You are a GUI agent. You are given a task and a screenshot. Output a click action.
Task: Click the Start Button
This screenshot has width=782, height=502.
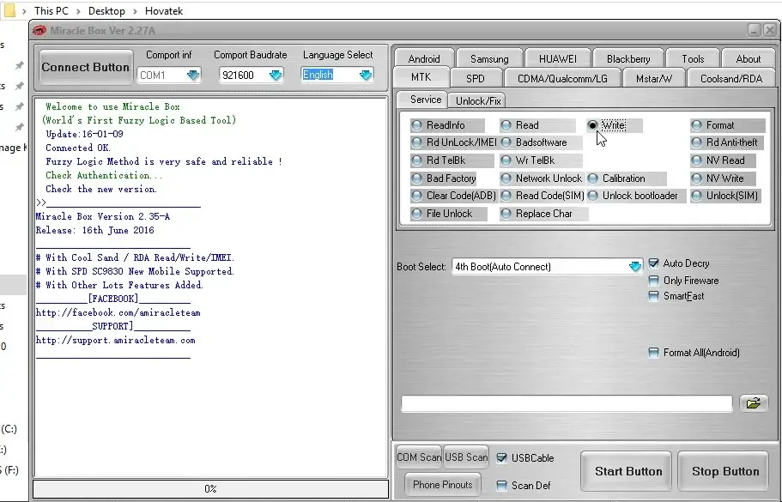click(628, 471)
